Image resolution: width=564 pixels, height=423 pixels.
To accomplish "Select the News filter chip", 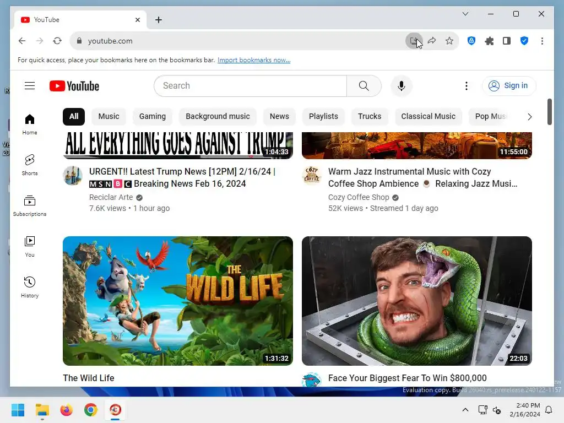I will tap(279, 117).
